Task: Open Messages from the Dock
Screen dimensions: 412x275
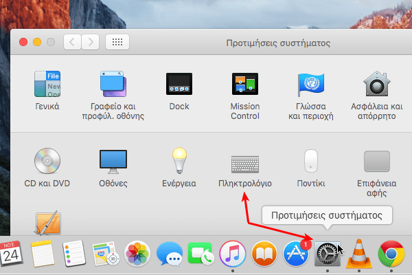Action: (170, 254)
